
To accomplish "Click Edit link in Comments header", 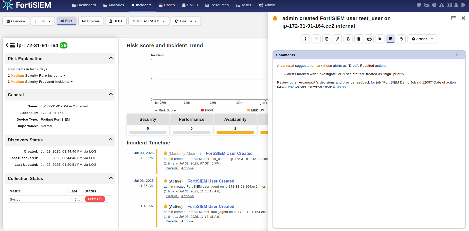I will coord(459,55).
